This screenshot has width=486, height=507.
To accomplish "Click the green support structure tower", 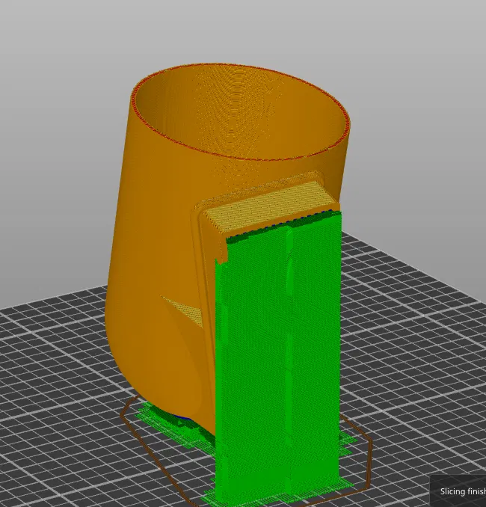I will [278, 359].
